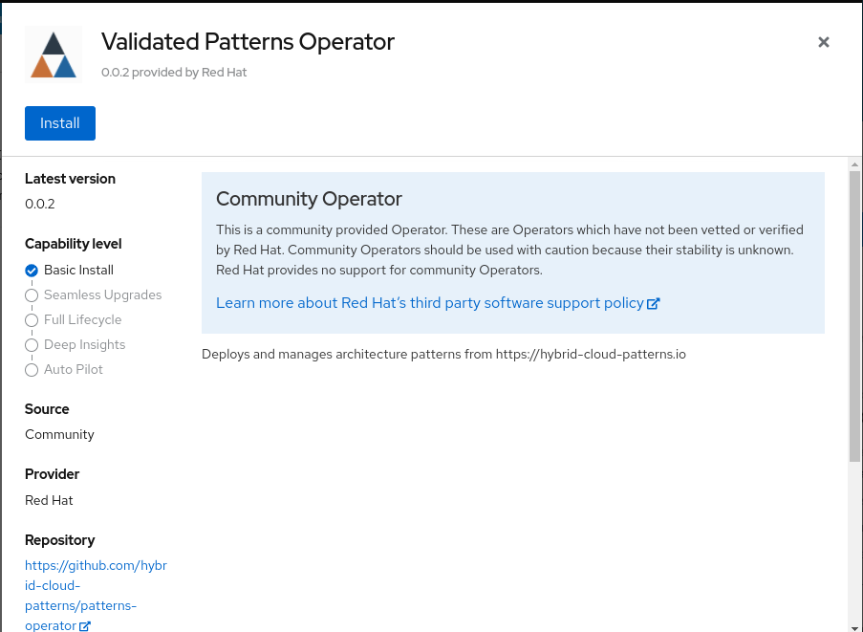Click the X icon to dismiss the dialog
Image resolution: width=863 pixels, height=632 pixels.
tap(823, 42)
